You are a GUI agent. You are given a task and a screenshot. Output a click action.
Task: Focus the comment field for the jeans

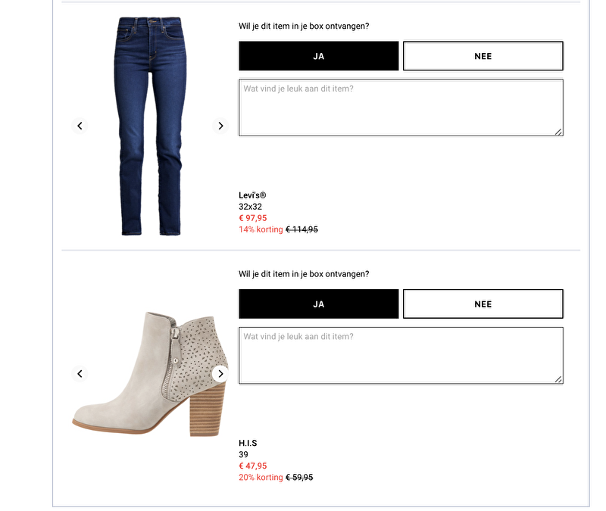pos(400,107)
